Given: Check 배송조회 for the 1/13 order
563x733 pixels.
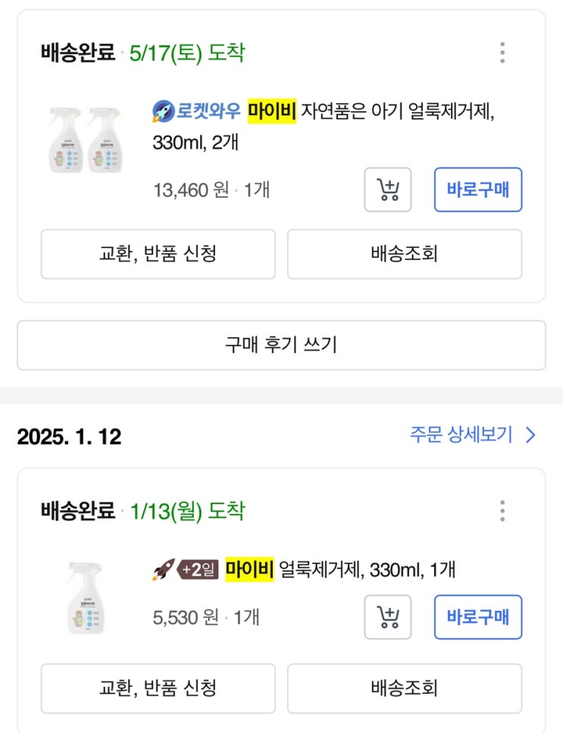Looking at the screenshot, I should [404, 688].
